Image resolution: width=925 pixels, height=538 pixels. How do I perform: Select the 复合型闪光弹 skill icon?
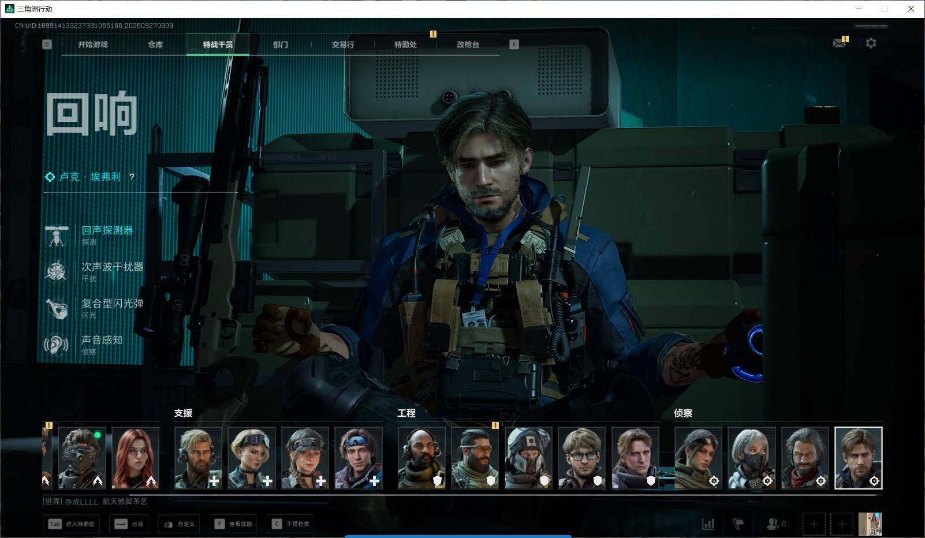57,308
